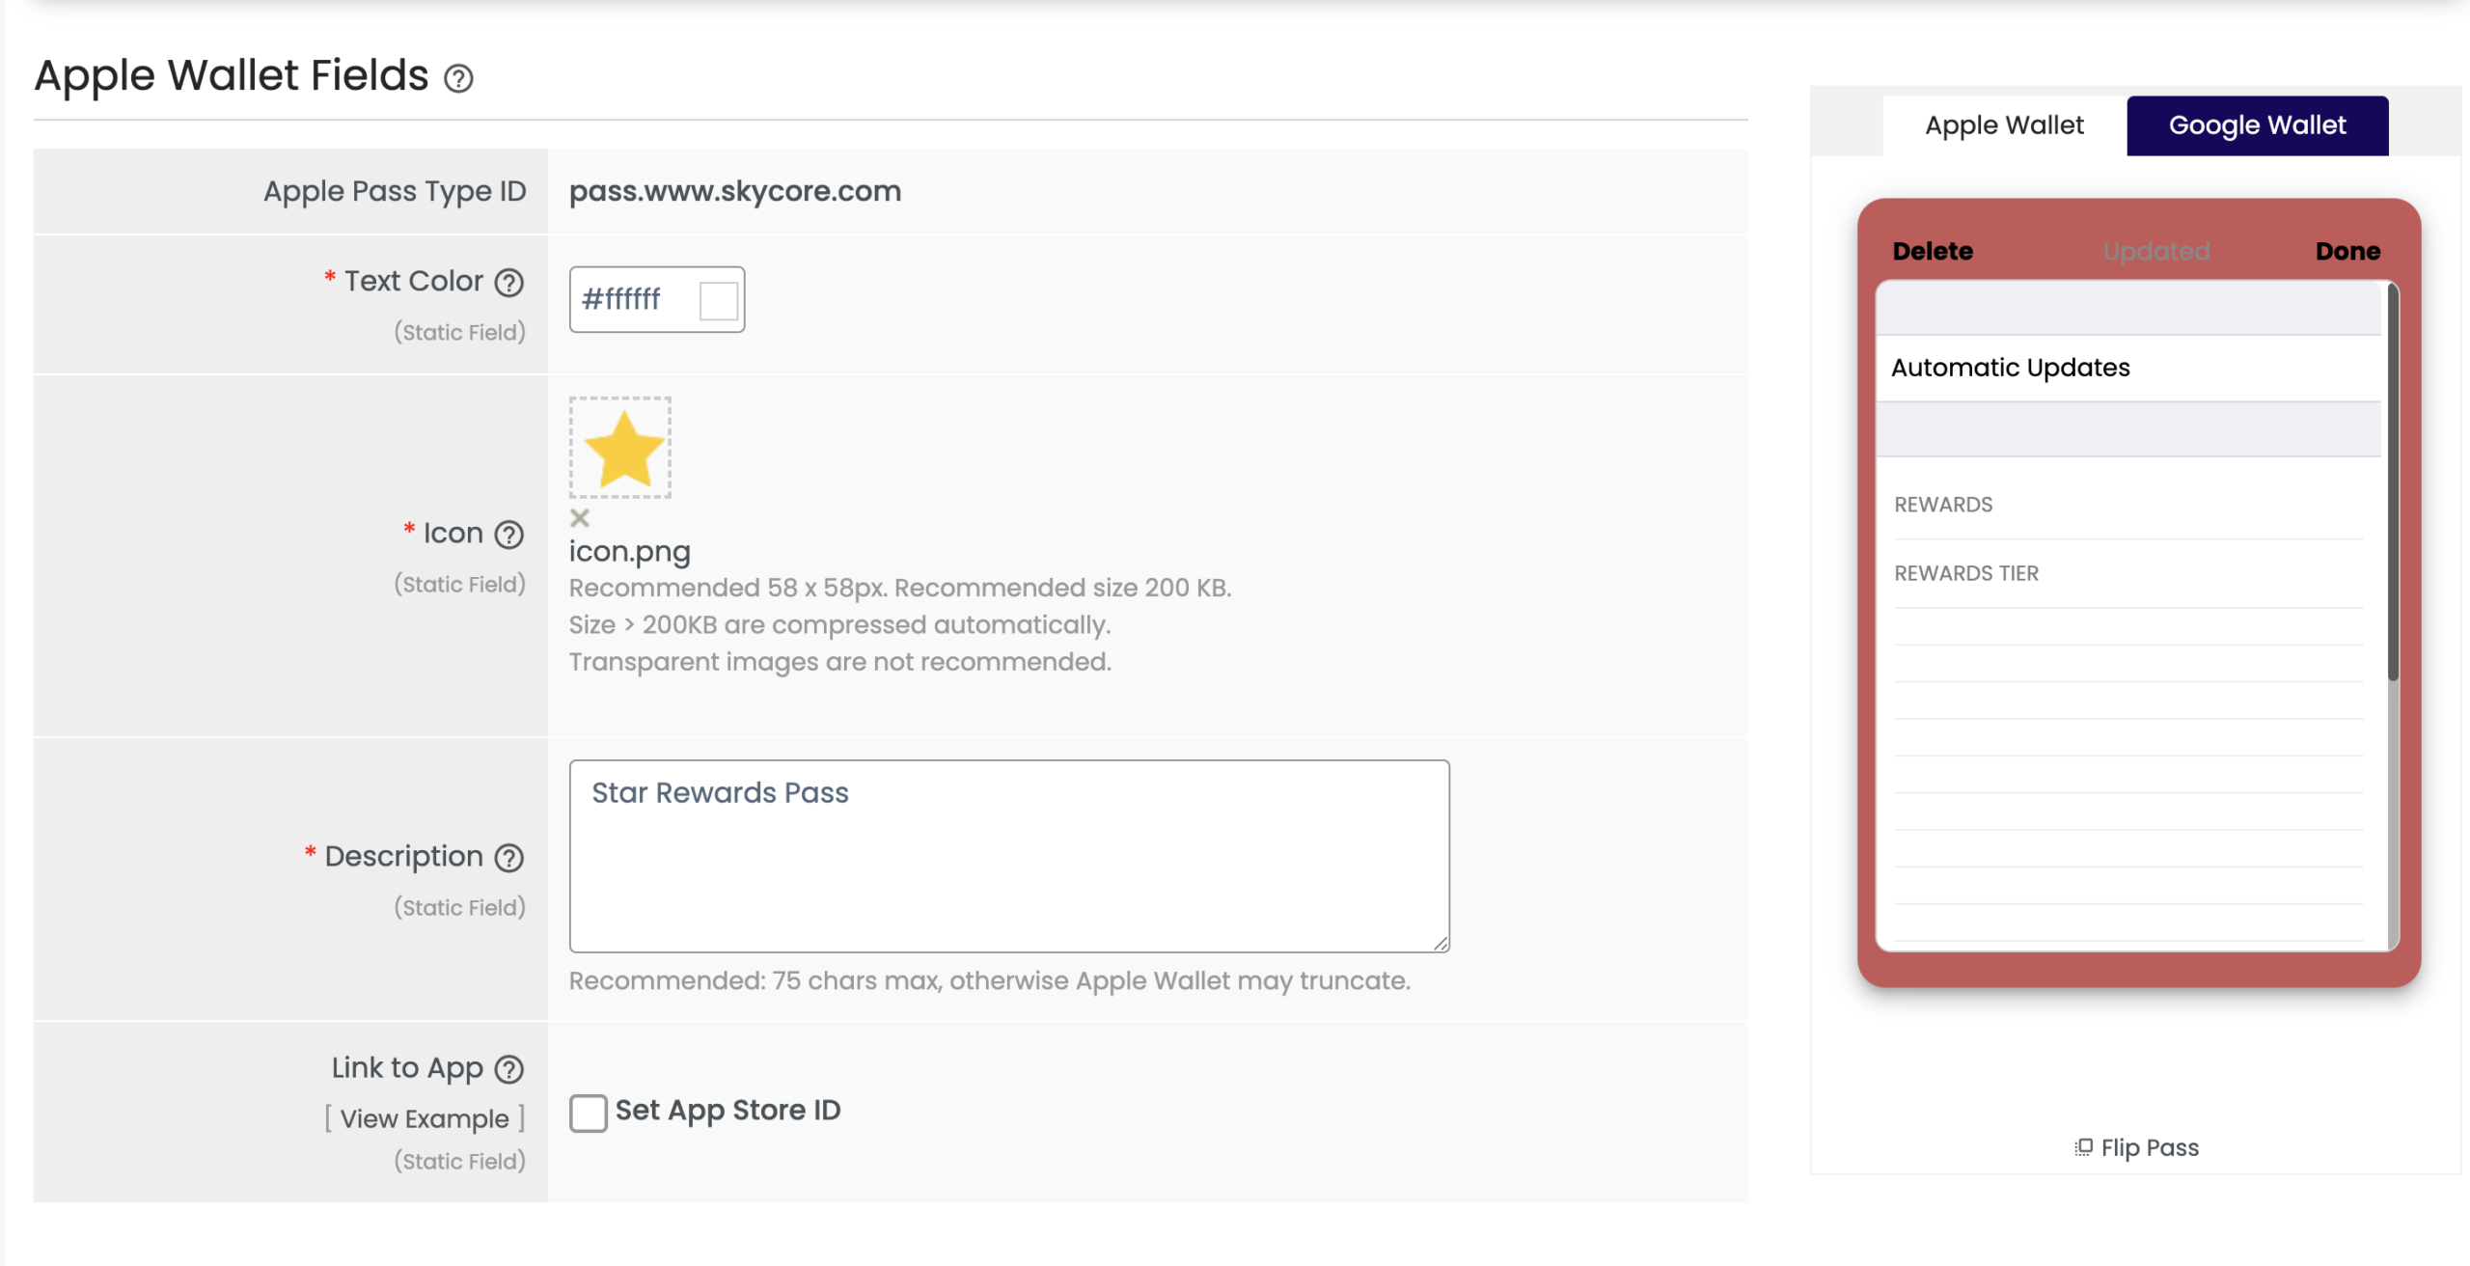Enable the Set App Store ID checkbox
Viewport: 2470px width, 1266px height.
coord(589,1113)
